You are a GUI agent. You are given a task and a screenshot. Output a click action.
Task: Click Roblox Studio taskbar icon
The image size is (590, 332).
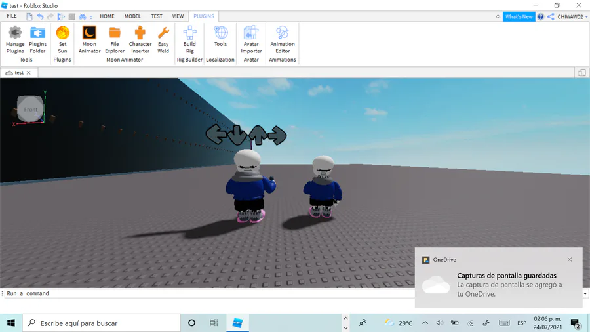pos(237,323)
